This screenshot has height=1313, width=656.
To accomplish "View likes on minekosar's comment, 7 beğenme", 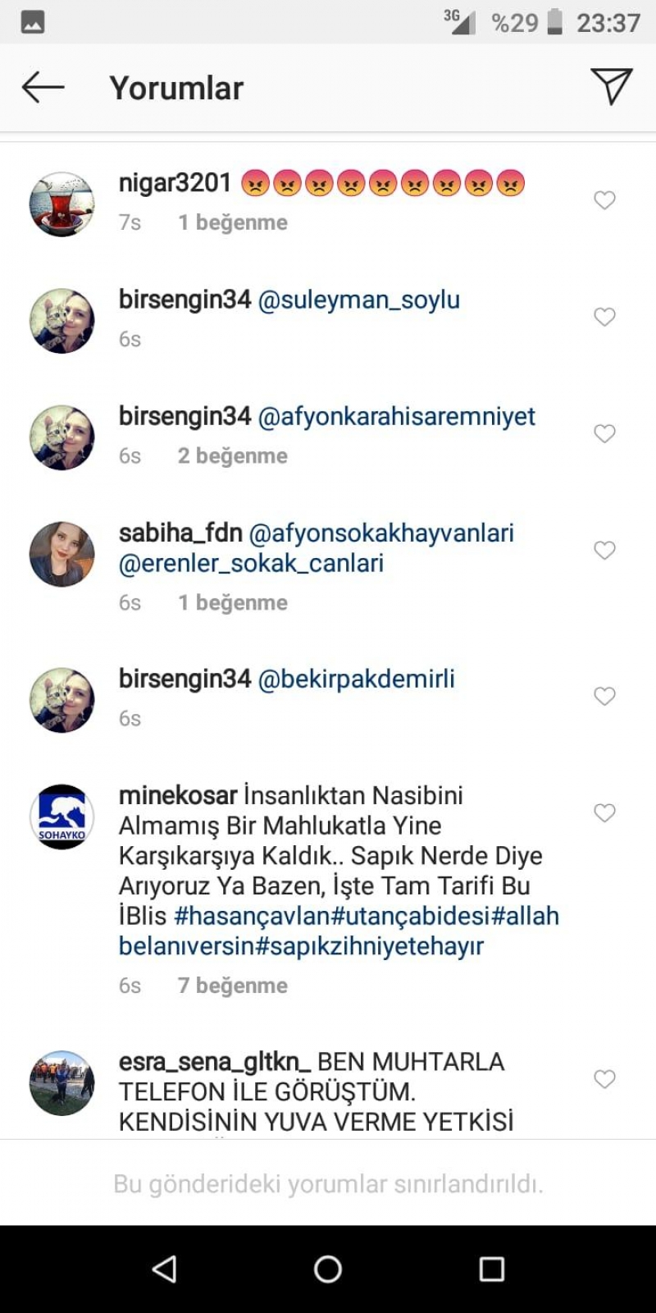I will click(233, 986).
